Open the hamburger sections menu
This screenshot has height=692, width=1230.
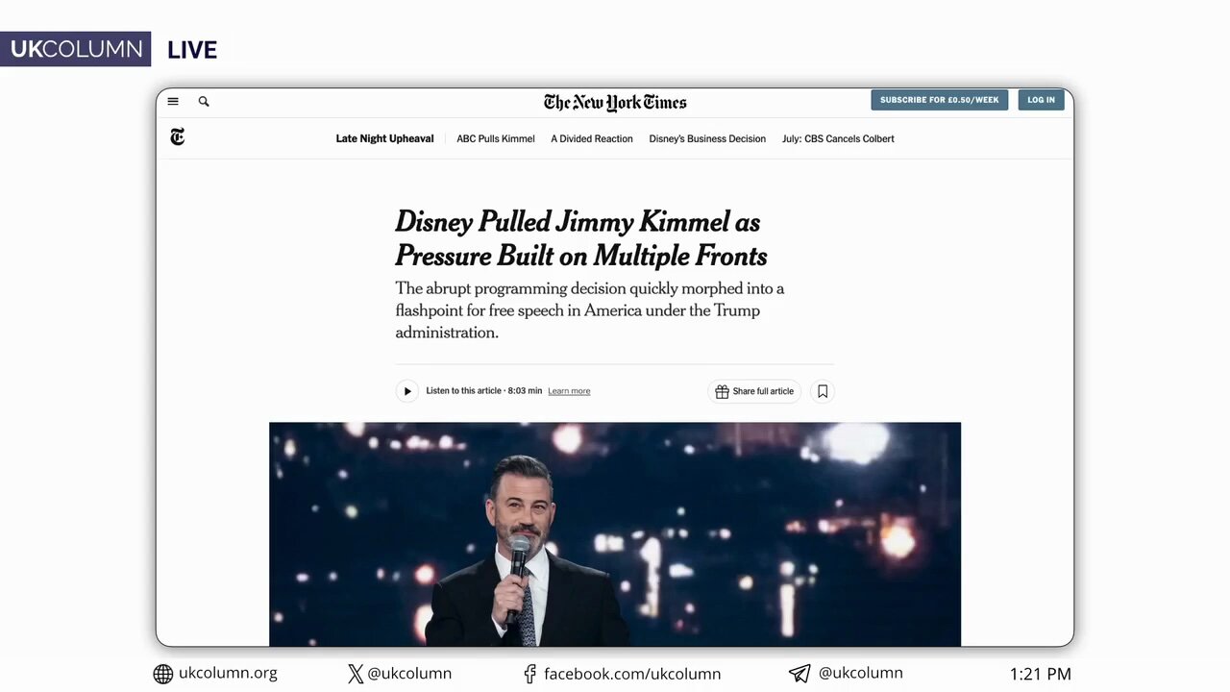coord(173,101)
